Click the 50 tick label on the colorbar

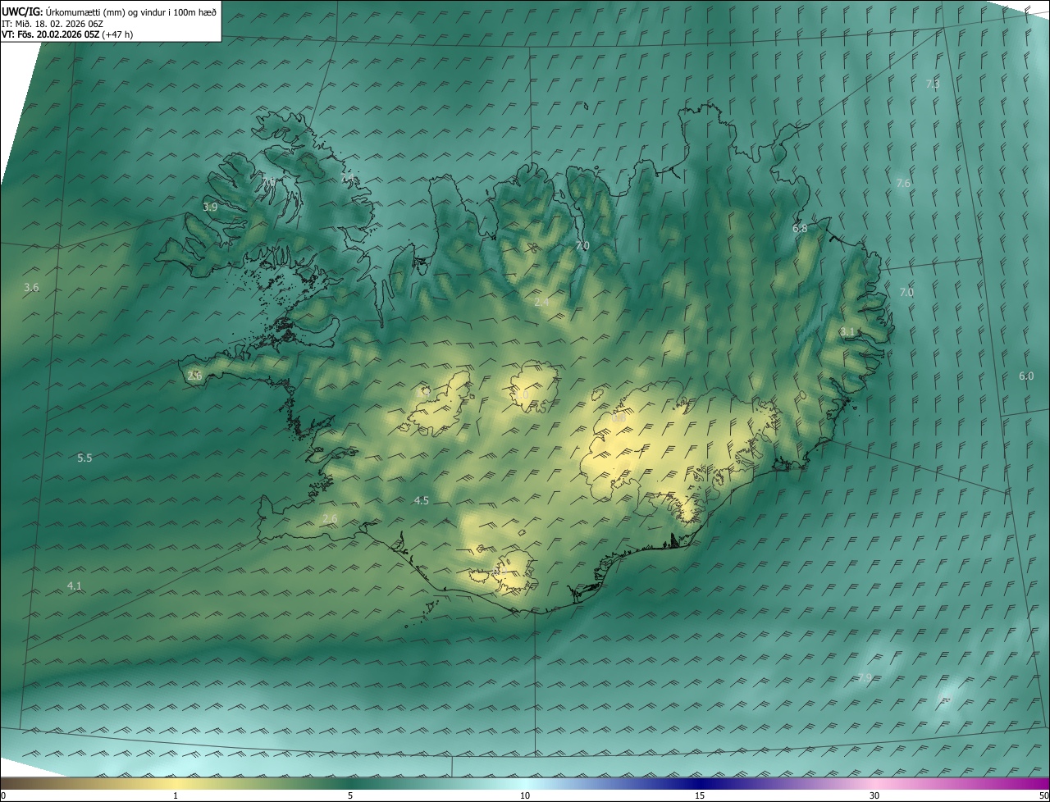click(x=1043, y=796)
